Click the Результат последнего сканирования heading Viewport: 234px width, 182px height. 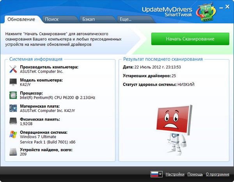pyautogui.click(x=163, y=59)
